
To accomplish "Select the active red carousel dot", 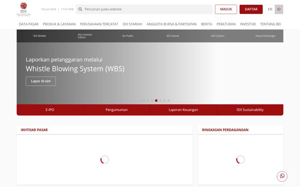I will pyautogui.click(x=156, y=101).
